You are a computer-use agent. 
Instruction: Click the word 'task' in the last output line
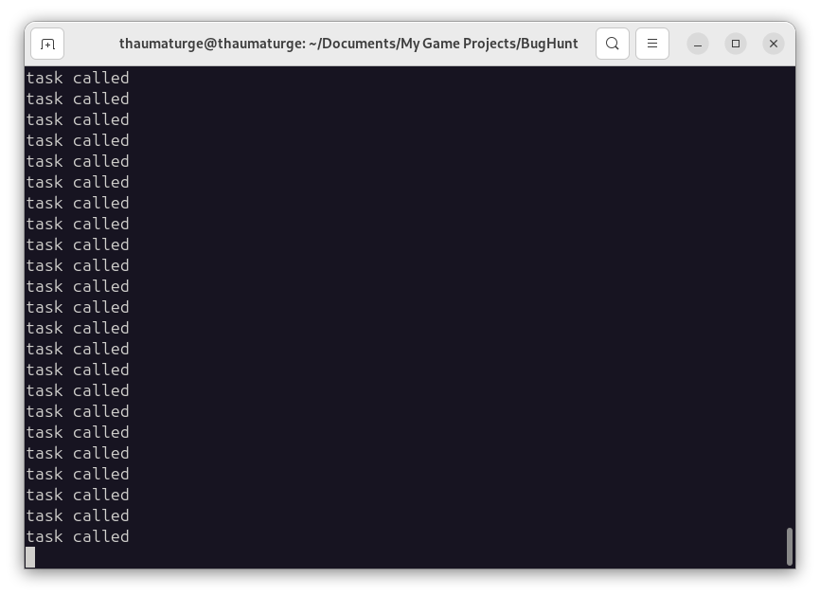click(45, 537)
